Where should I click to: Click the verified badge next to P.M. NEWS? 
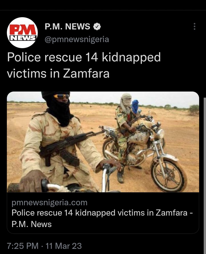pos(97,27)
